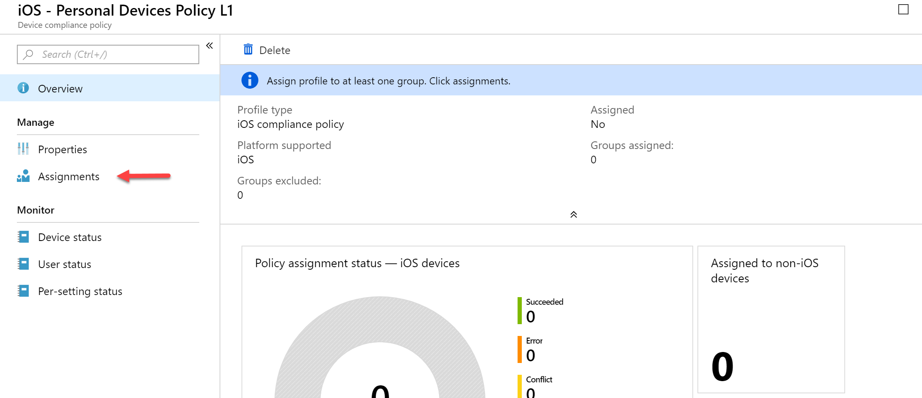Click the search magnifier icon
This screenshot has height=398, width=922.
click(28, 54)
